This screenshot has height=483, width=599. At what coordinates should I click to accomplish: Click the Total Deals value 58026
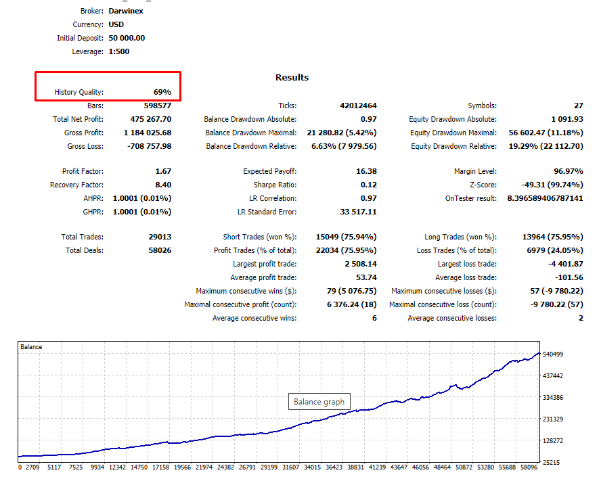click(x=160, y=250)
